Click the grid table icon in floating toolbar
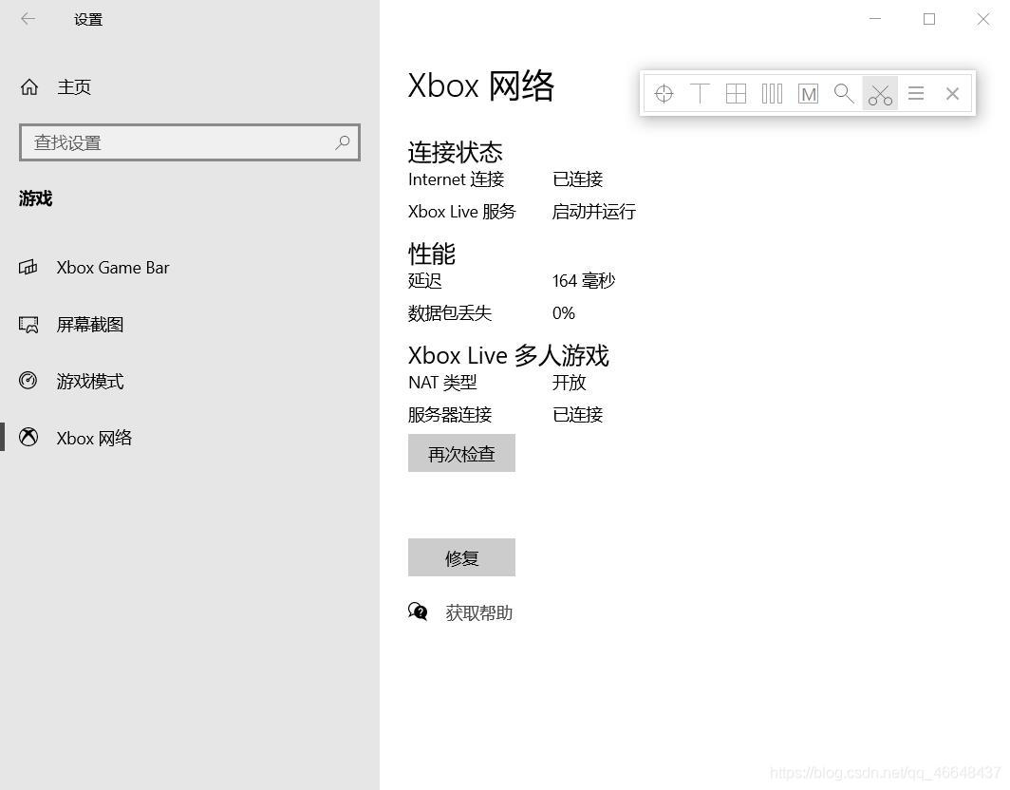Image resolution: width=1010 pixels, height=790 pixels. pyautogui.click(x=736, y=94)
